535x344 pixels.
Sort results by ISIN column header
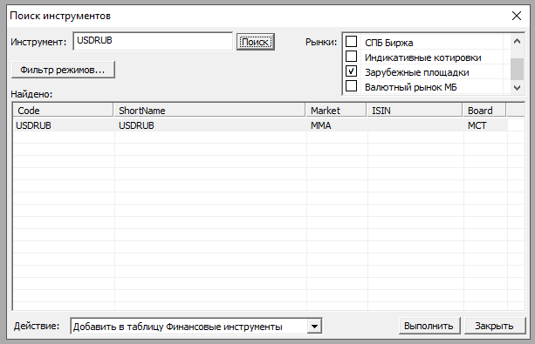click(415, 111)
